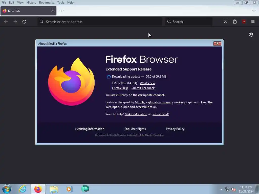The image size is (259, 194).
Task: Open the File menu
Action: click(x=4, y=3)
